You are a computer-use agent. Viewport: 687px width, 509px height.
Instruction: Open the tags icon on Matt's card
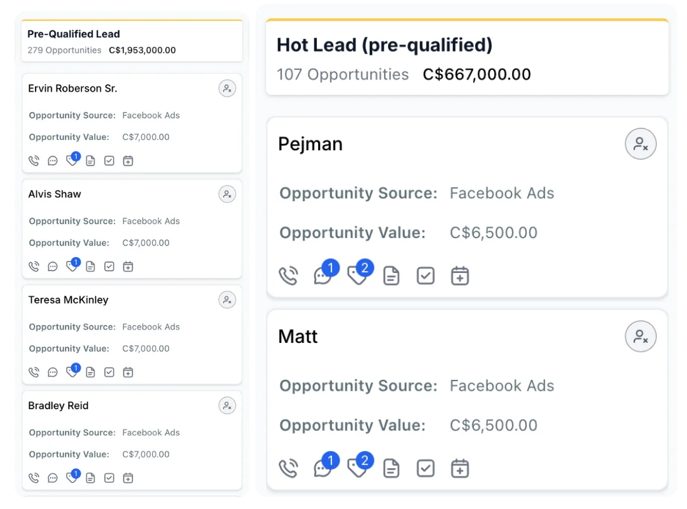[357, 469]
